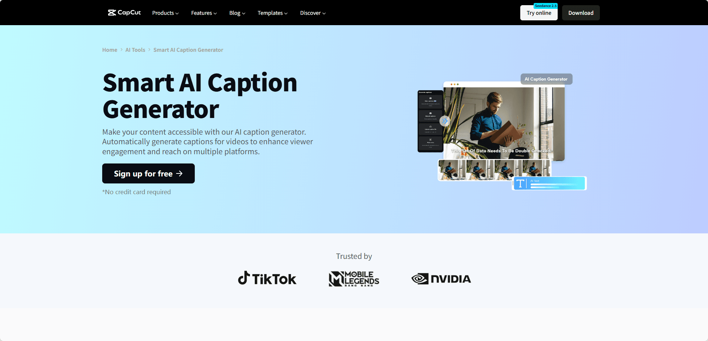Click Sign up for free button
Viewport: 708px width, 341px height.
pyautogui.click(x=148, y=173)
